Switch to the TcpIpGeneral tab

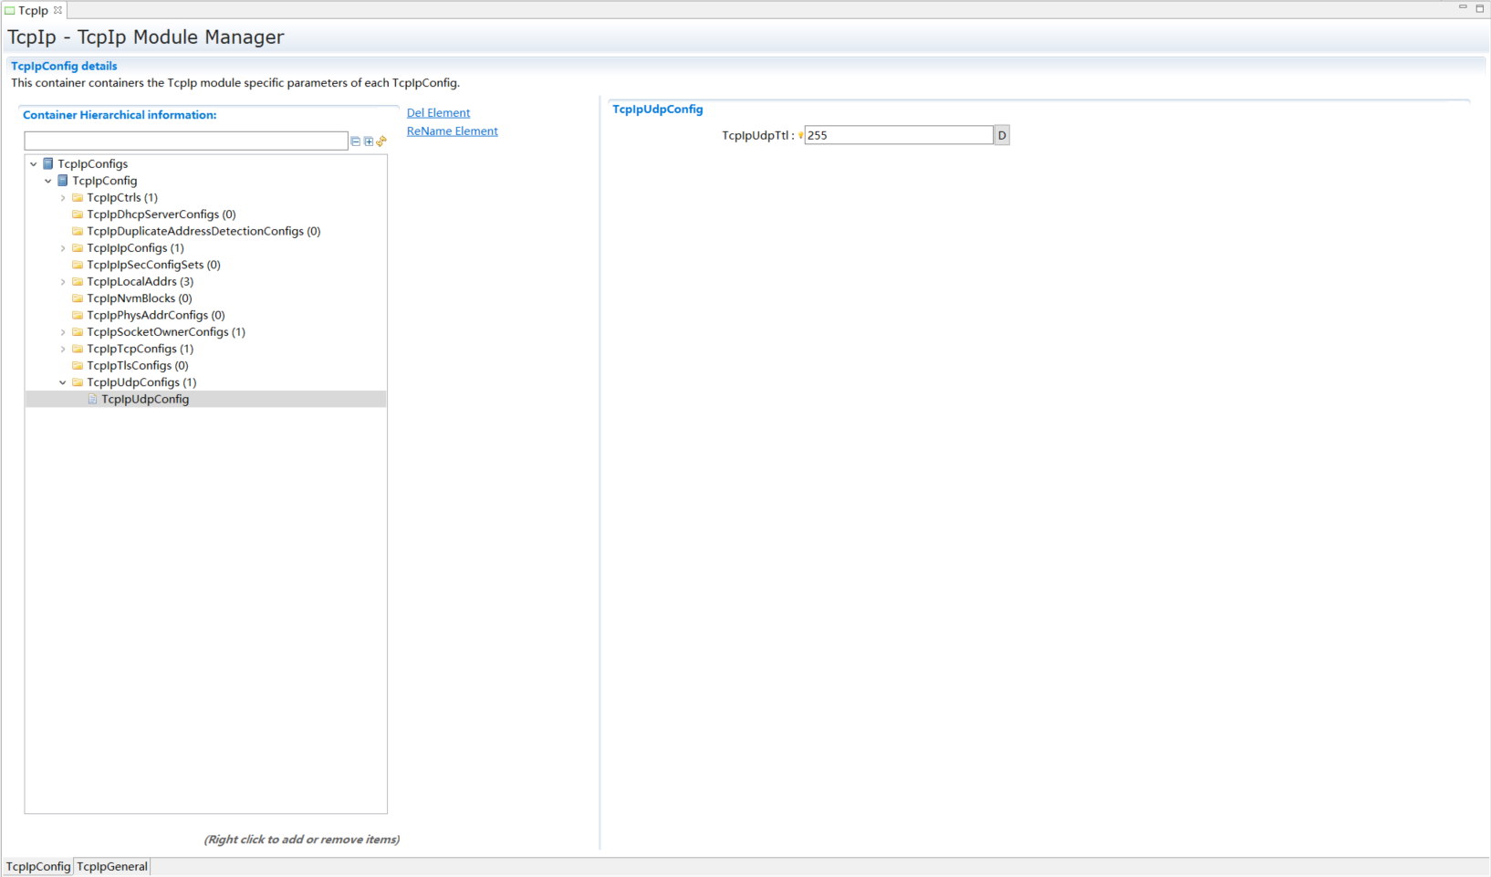111,866
